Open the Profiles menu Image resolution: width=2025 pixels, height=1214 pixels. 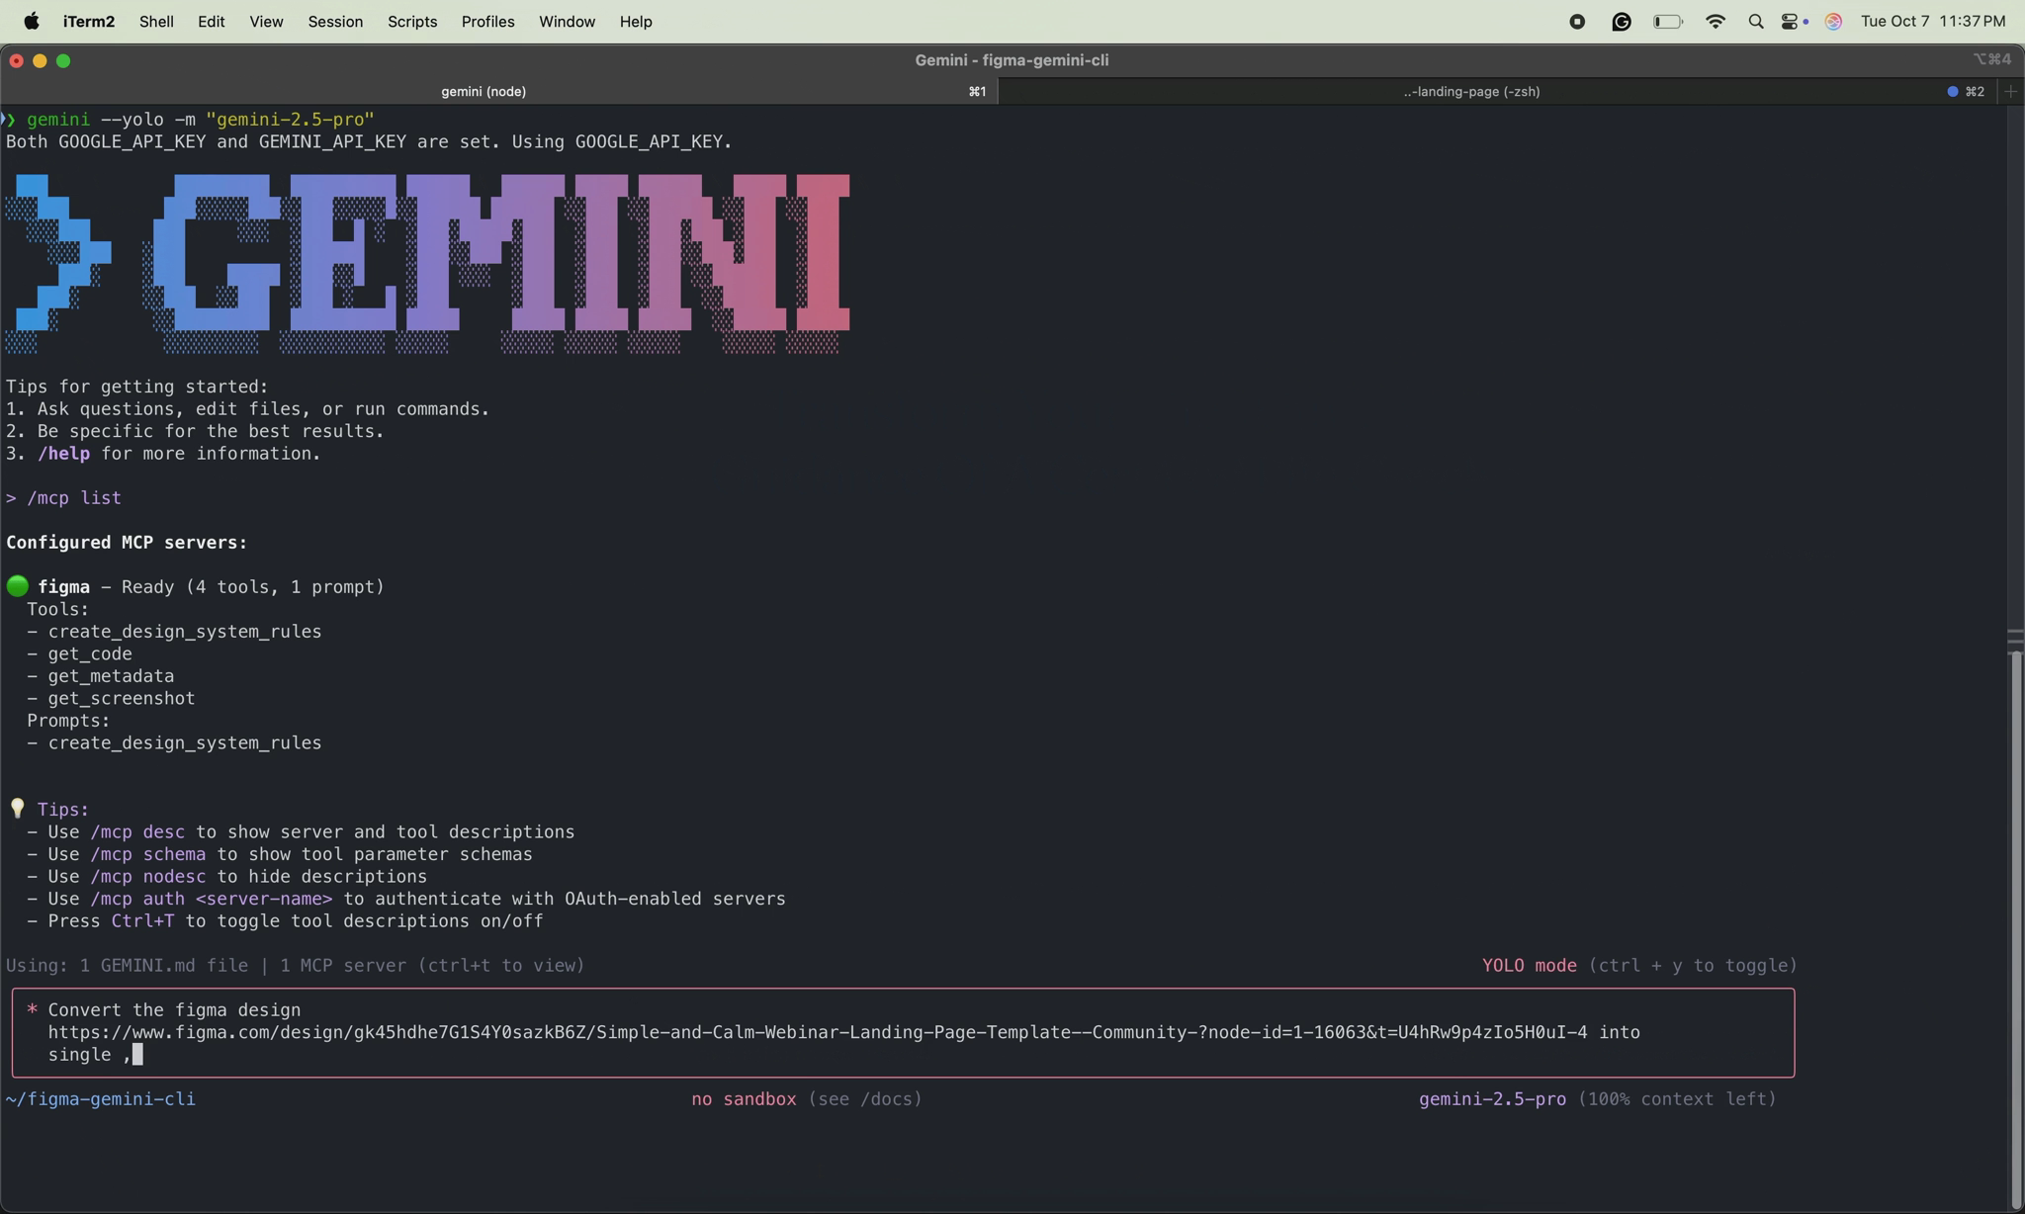point(487,21)
